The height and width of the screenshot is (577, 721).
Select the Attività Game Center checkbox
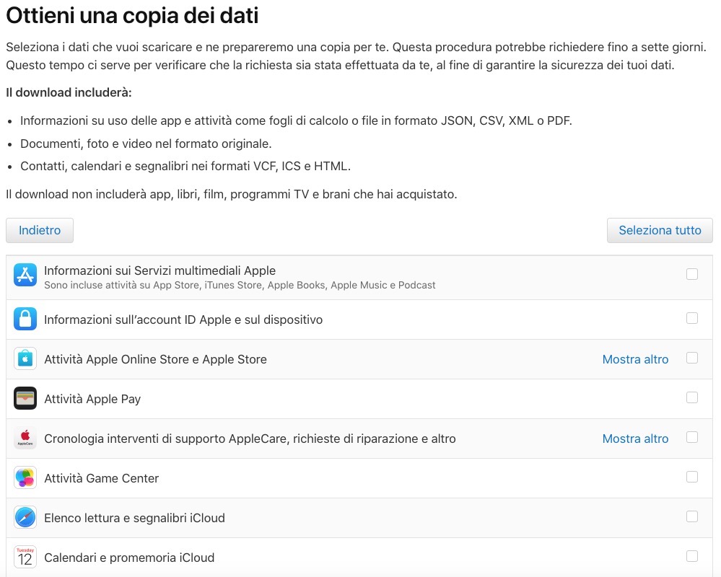(692, 477)
